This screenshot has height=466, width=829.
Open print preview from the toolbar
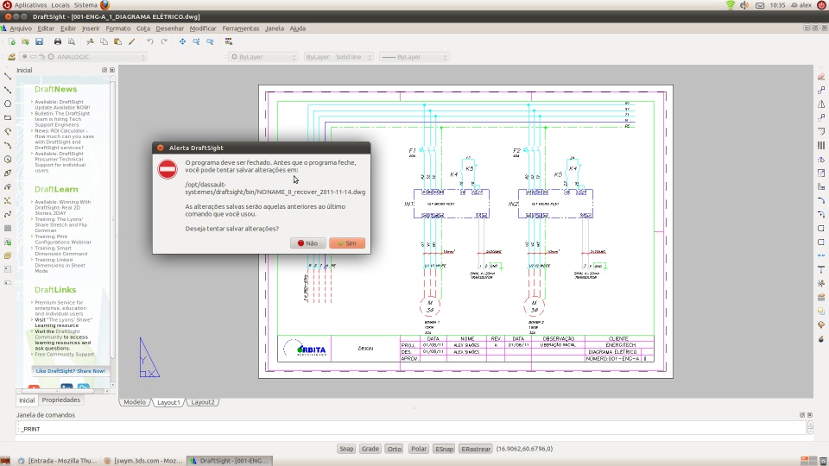coord(72,41)
